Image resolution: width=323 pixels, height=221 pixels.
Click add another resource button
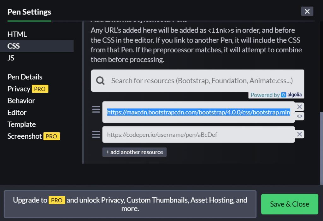[134, 152]
